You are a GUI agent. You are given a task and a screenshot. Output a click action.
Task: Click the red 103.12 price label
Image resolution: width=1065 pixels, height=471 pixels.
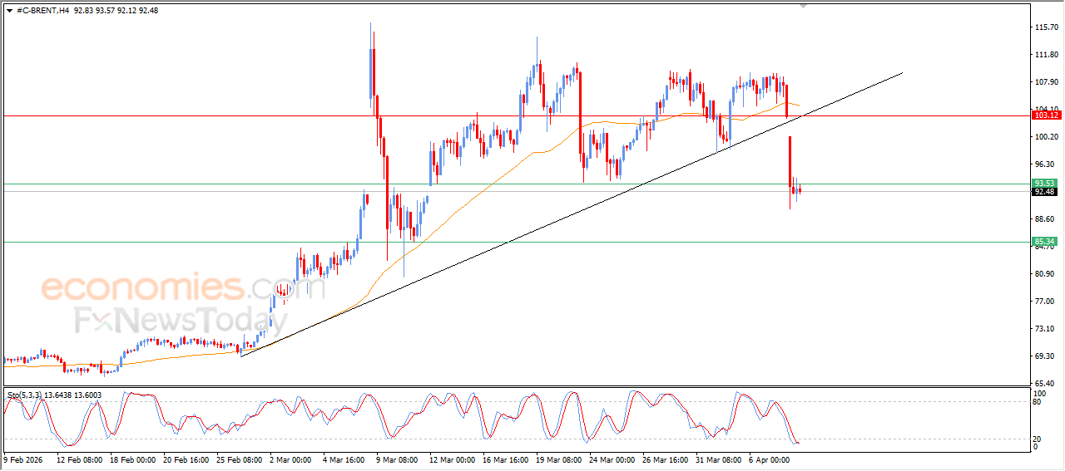click(x=1044, y=115)
